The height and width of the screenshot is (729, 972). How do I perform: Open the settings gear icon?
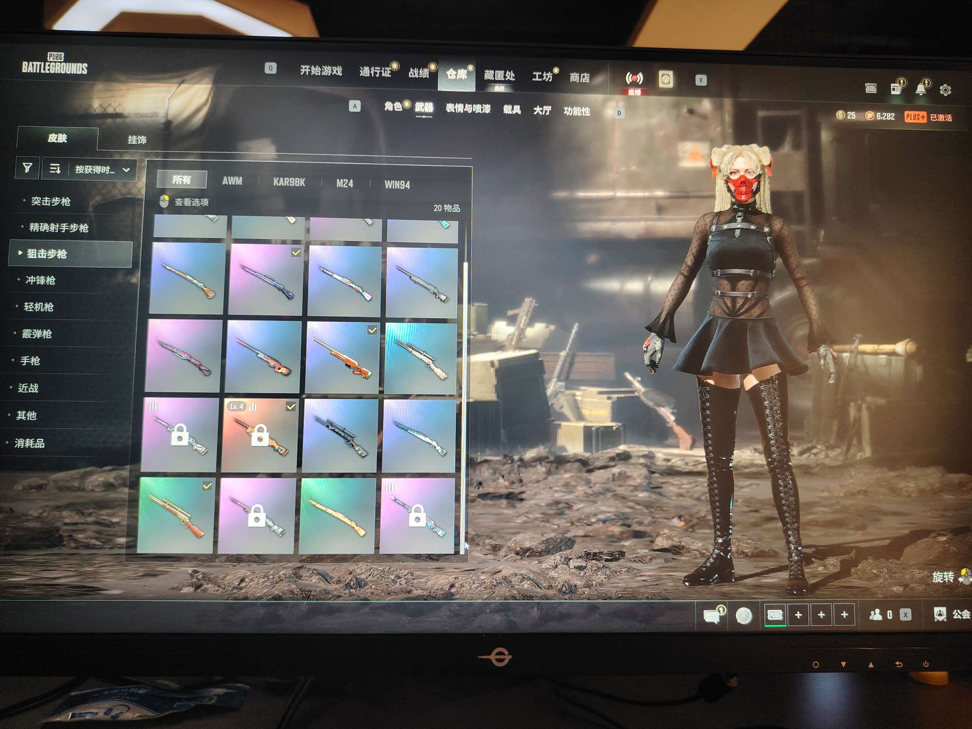point(945,90)
